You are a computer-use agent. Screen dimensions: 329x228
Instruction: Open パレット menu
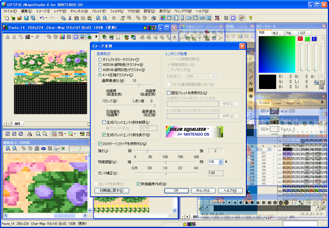tap(99, 11)
